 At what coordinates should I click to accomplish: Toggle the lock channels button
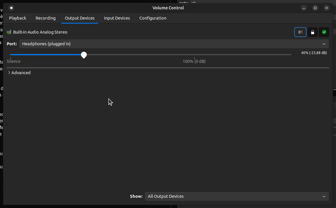(x=312, y=32)
